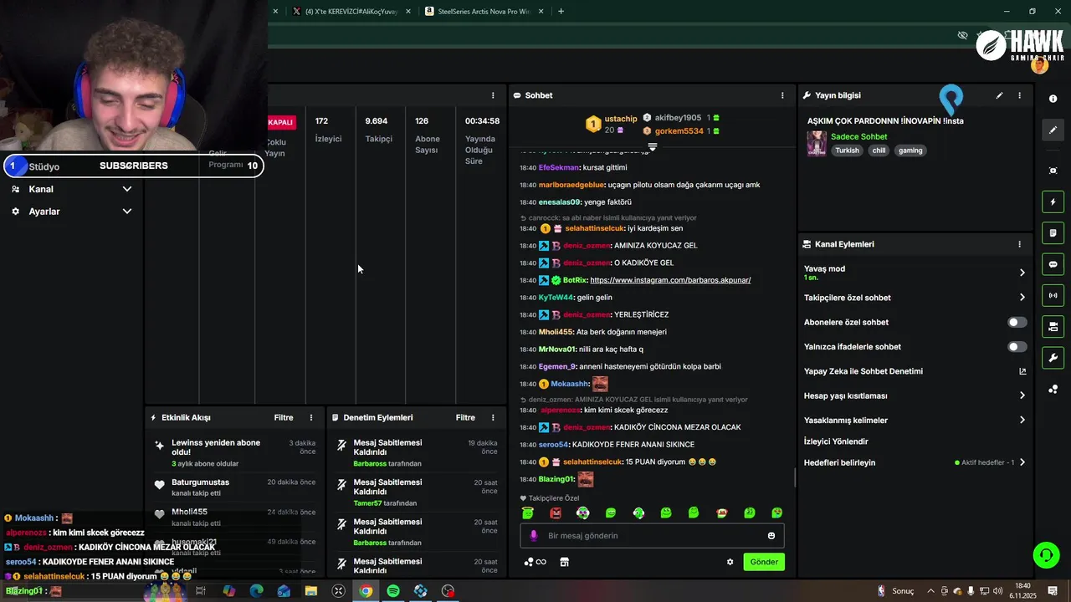Image resolution: width=1071 pixels, height=602 pixels.
Task: Click the Turkish tag chip
Action: (x=847, y=150)
